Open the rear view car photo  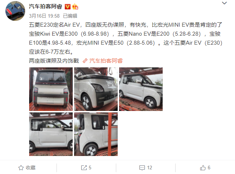[x=51, y=89]
